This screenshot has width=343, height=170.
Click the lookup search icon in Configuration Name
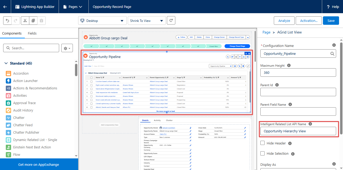coord(332,54)
